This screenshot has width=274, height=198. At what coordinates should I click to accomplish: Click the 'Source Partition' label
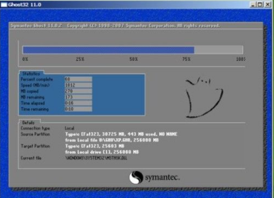click(35, 134)
